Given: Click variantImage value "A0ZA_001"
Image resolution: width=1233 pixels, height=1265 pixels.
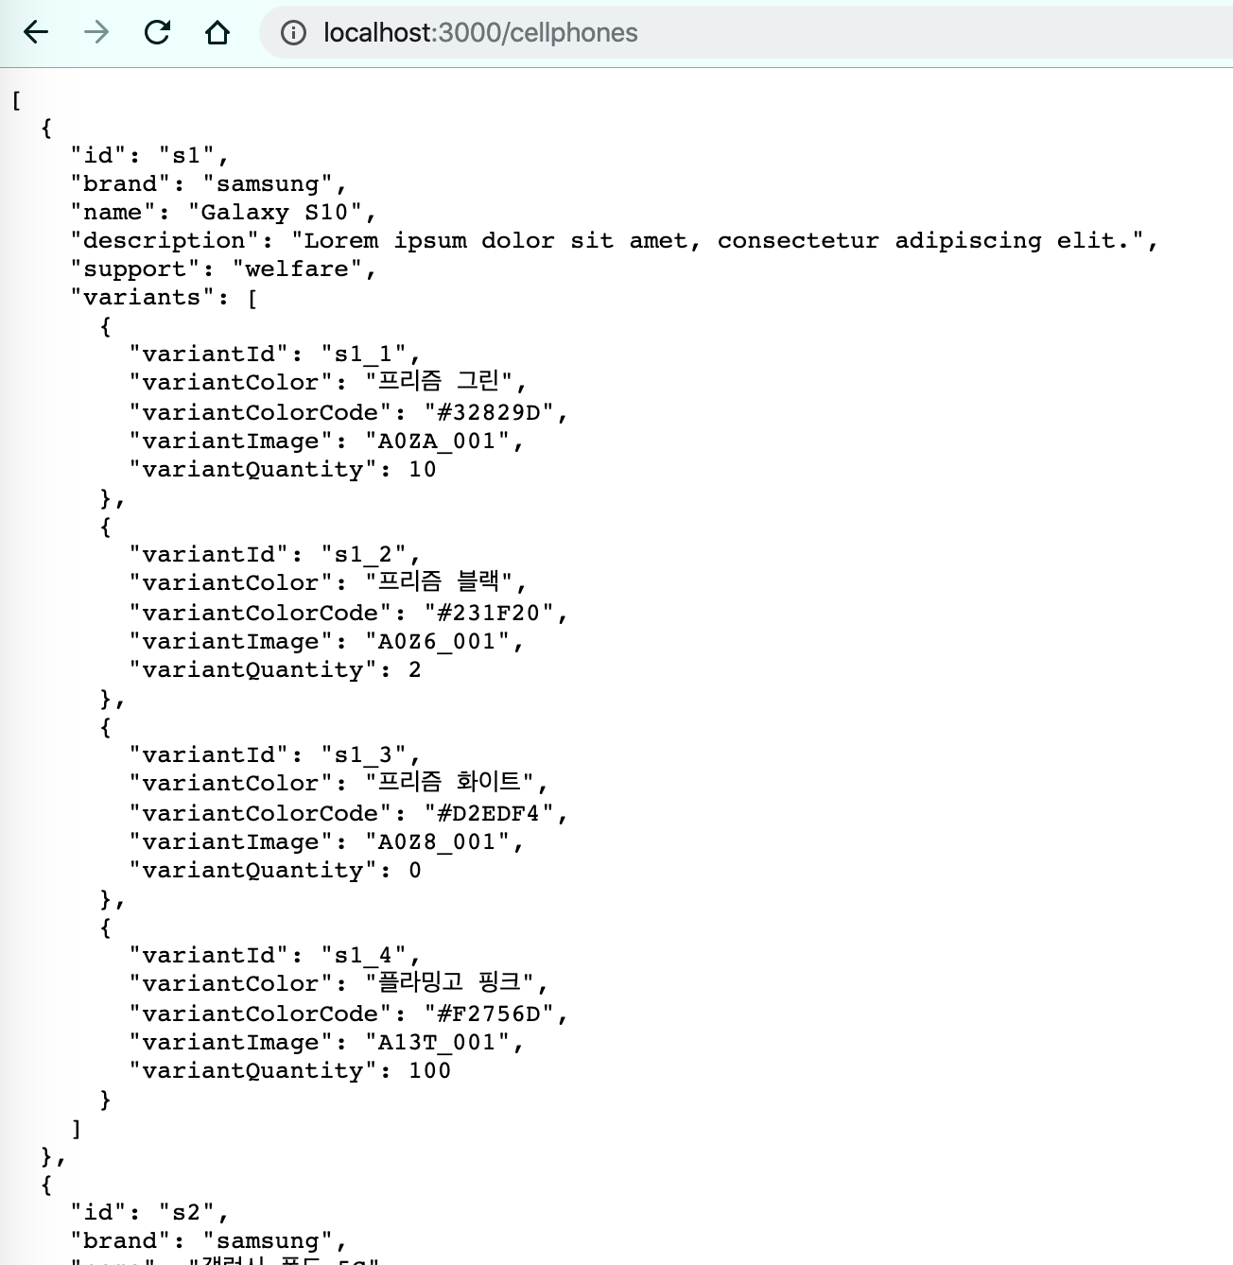Looking at the screenshot, I should [x=438, y=441].
